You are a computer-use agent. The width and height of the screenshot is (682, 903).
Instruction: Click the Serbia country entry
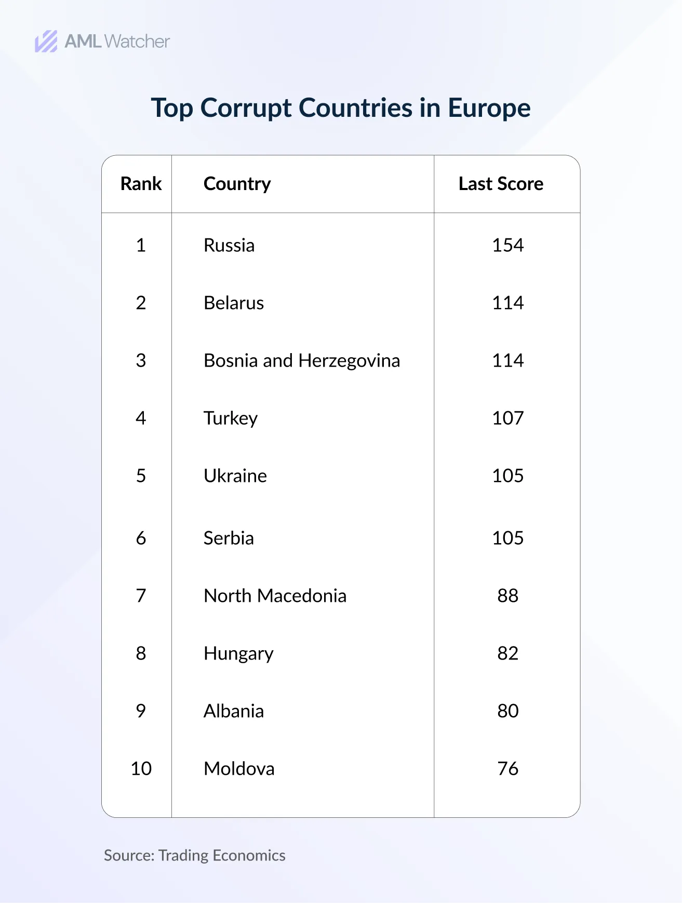[x=229, y=538]
